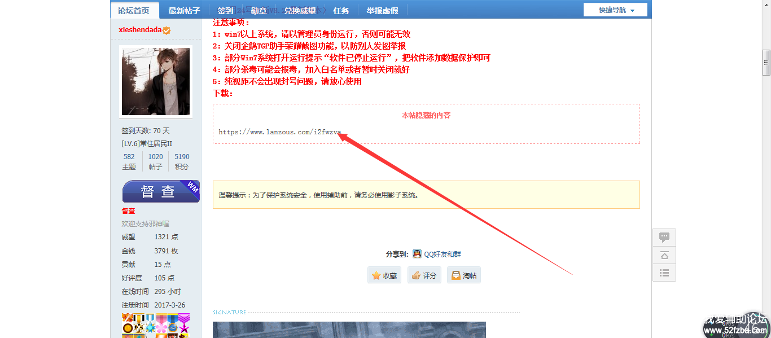Viewport: 771px width, 338px height.
Task: Click the 评分 rate button
Action: (x=424, y=275)
